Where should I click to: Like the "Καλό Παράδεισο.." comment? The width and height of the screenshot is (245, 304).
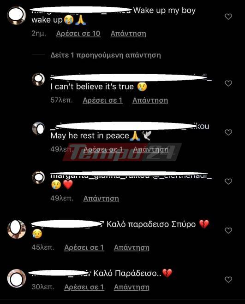click(228, 280)
